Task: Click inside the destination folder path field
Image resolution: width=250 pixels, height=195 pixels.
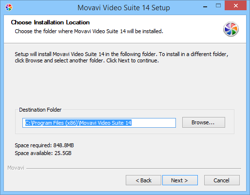Action: (x=99, y=123)
